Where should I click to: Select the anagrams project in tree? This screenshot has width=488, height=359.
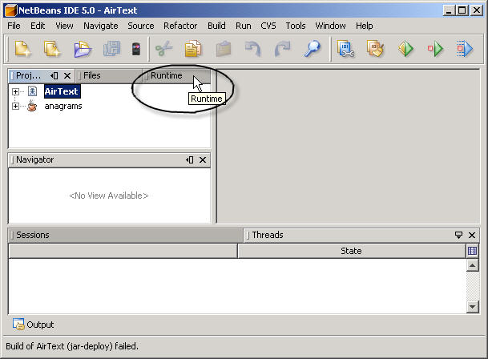click(63, 106)
